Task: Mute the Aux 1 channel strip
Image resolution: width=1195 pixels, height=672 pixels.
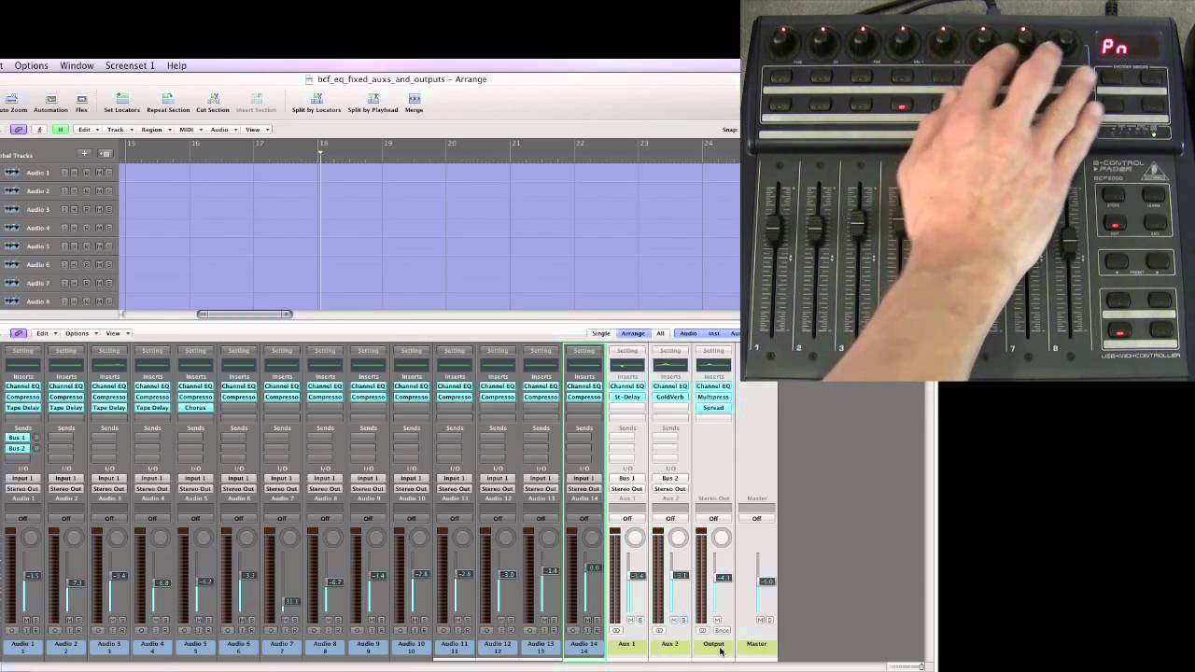Action: [631, 621]
